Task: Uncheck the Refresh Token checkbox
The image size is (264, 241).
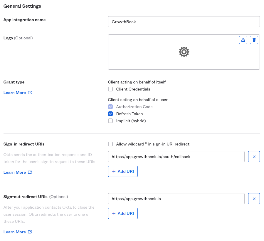Action: click(x=110, y=114)
